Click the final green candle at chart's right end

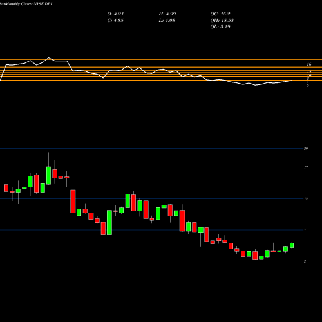click(x=292, y=245)
